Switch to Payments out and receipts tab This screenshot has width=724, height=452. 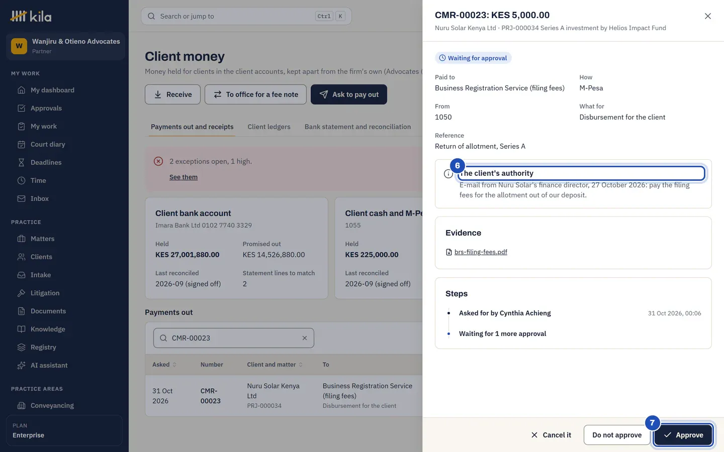coord(192,127)
